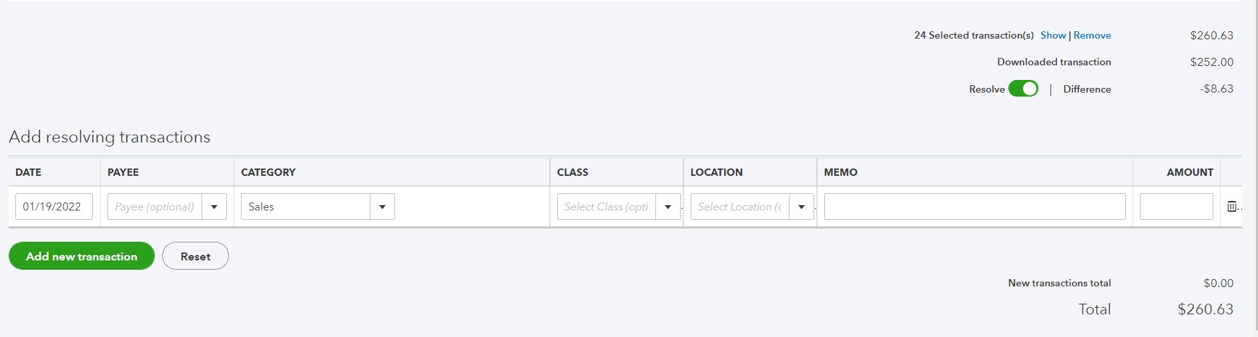Show the 24 selected transactions
This screenshot has width=1258, height=337.
(x=1052, y=35)
